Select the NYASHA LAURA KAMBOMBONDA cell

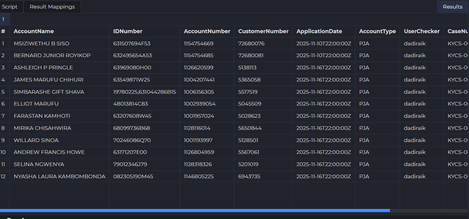60,176
